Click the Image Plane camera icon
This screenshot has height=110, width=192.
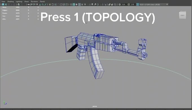tap(40, 5)
